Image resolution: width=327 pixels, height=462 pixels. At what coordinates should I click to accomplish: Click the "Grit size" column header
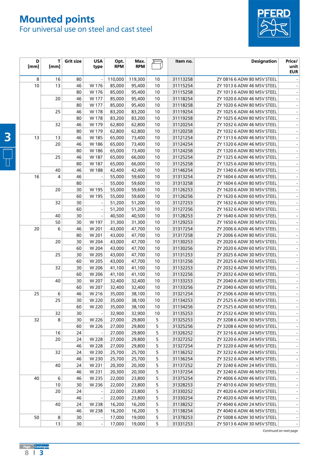coord(73,61)
